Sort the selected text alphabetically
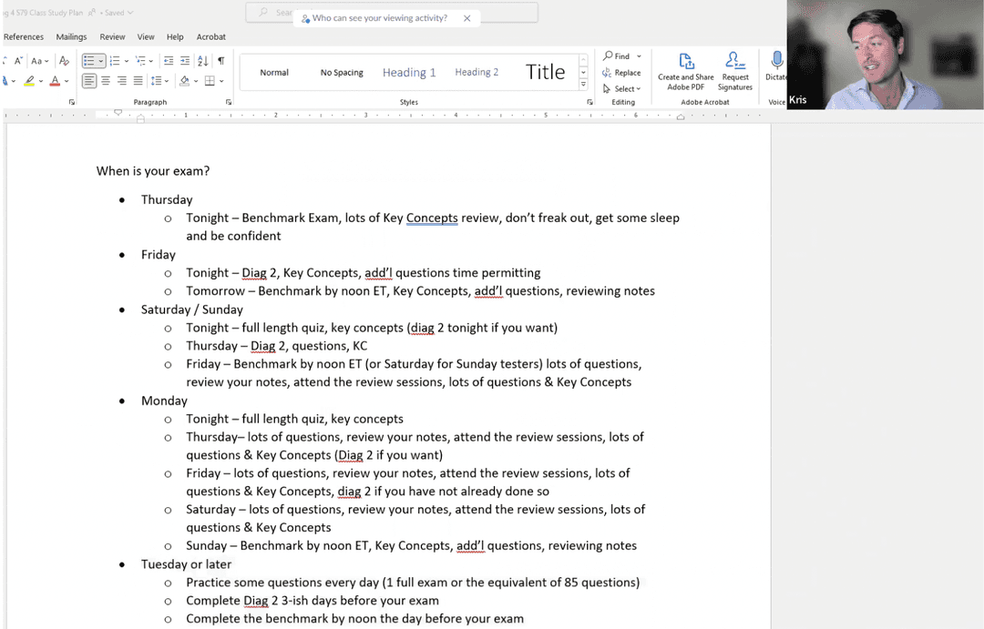This screenshot has width=984, height=629. (202, 61)
